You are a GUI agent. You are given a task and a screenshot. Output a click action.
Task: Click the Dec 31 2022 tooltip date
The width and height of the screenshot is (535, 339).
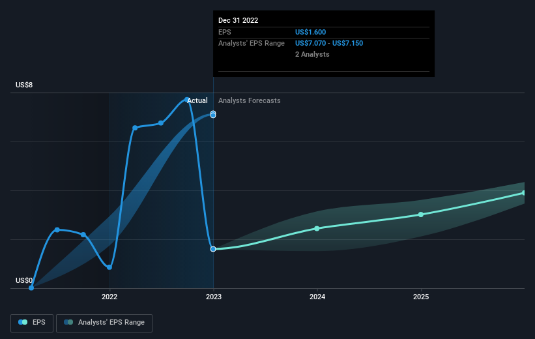pyautogui.click(x=238, y=20)
